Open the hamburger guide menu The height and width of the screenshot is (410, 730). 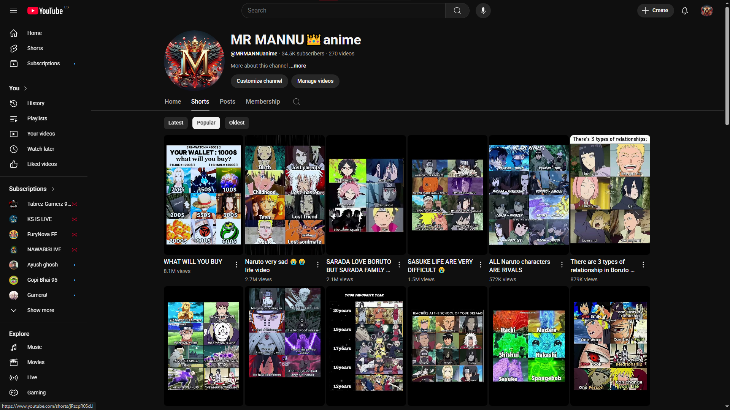pyautogui.click(x=14, y=11)
